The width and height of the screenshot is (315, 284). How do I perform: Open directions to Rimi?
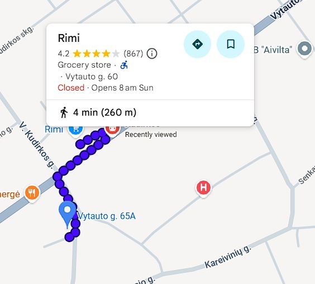(x=197, y=44)
